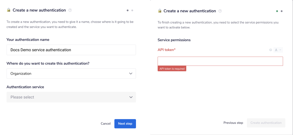Go back with the Previous step button
The image size is (293, 135).
(x=233, y=123)
